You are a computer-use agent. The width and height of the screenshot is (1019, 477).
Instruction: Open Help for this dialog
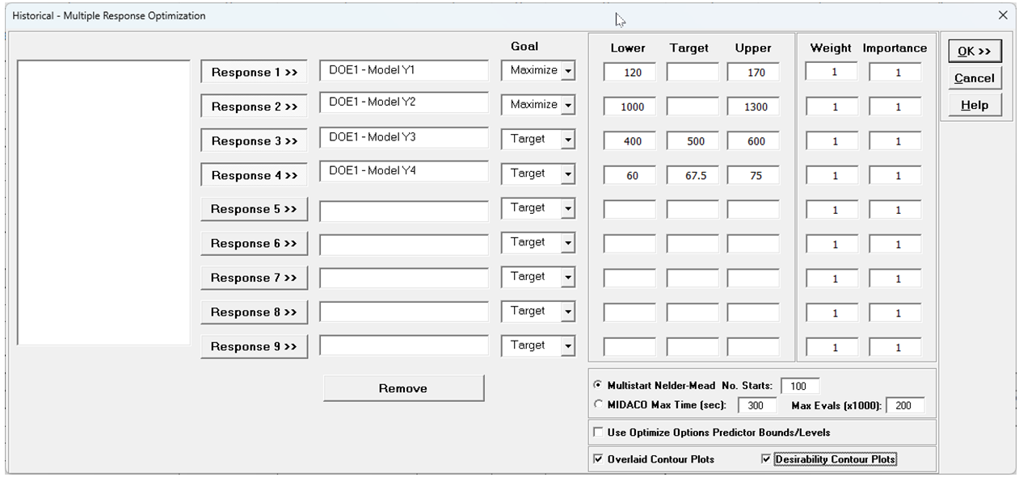(974, 106)
